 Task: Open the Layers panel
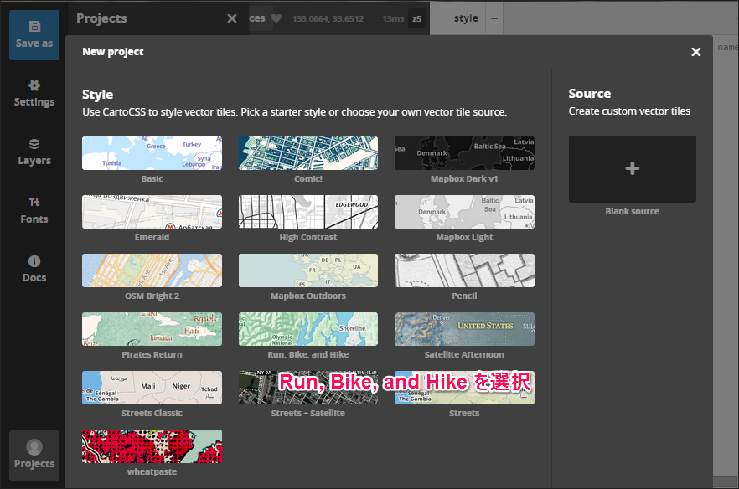(x=34, y=152)
